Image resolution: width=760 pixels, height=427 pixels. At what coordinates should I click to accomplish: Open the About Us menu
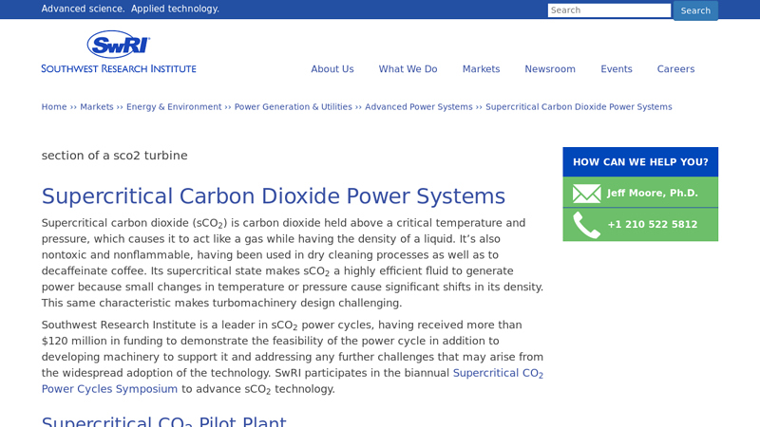(x=332, y=68)
